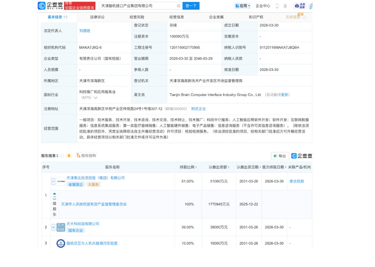
Task: Open 天津泰达投资控股（集团）有限公司 link
Action: (x=96, y=178)
